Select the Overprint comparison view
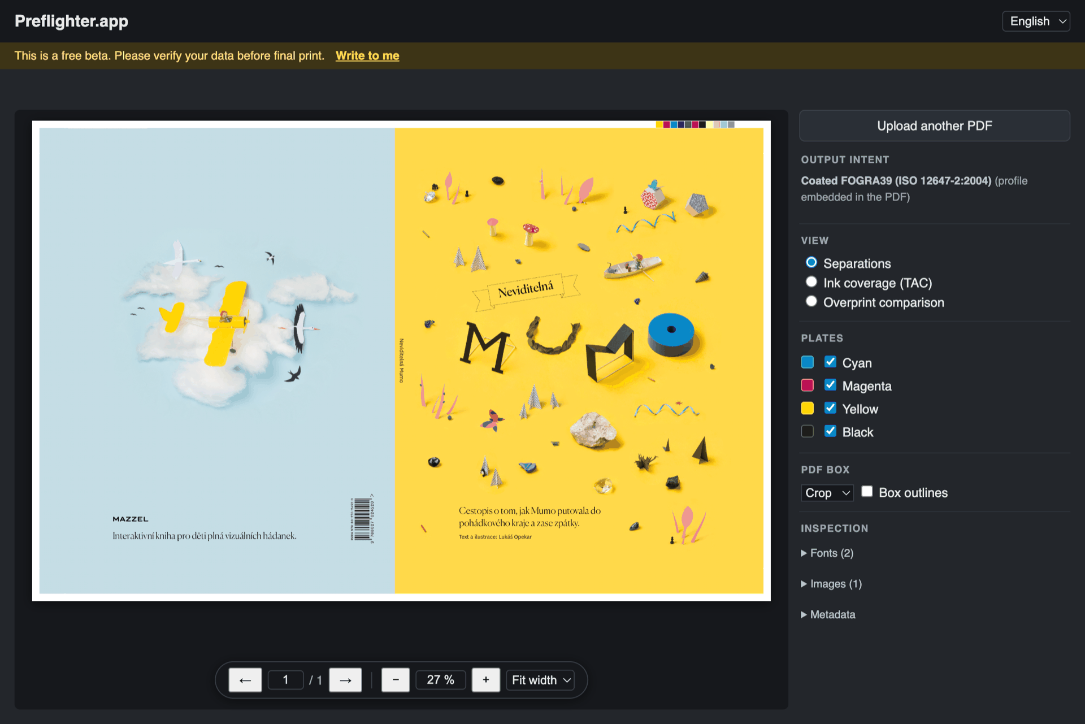 (811, 301)
